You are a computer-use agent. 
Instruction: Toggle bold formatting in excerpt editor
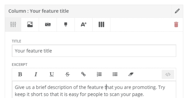click(20, 74)
